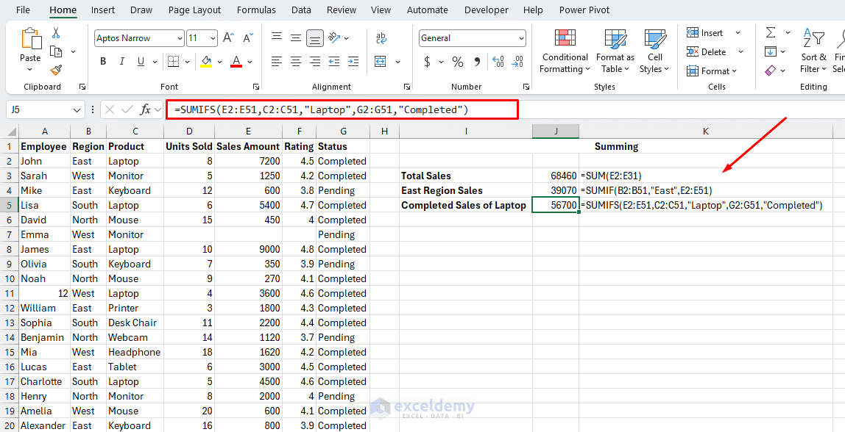Switch to the Page Layout tab
Screen dimensions: 845x432
coord(194,10)
